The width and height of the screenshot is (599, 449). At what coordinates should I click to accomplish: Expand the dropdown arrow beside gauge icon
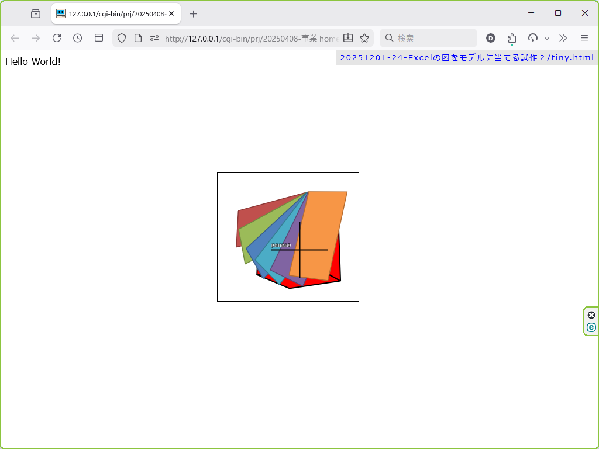(x=547, y=38)
